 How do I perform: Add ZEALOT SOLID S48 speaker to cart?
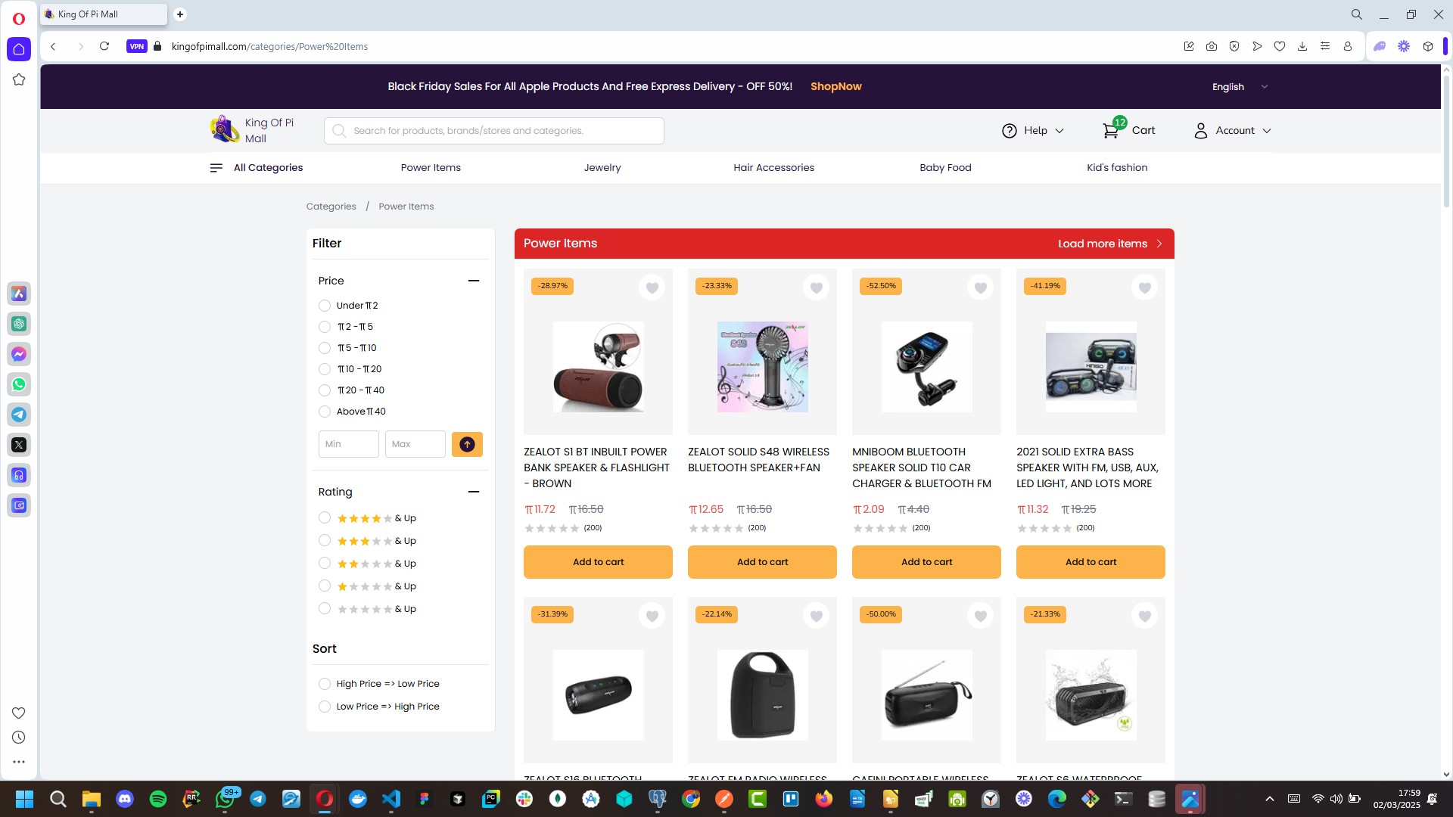tap(762, 562)
